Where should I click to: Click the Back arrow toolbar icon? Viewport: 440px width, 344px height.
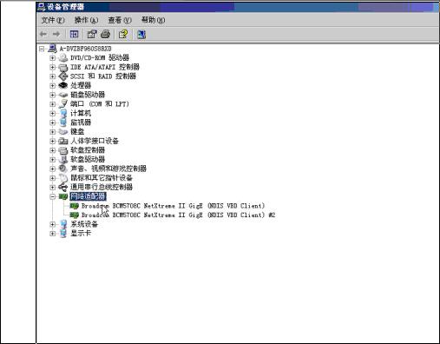(43, 34)
